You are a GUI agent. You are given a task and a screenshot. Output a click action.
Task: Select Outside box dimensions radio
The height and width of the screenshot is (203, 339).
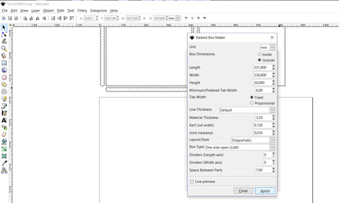click(x=259, y=60)
